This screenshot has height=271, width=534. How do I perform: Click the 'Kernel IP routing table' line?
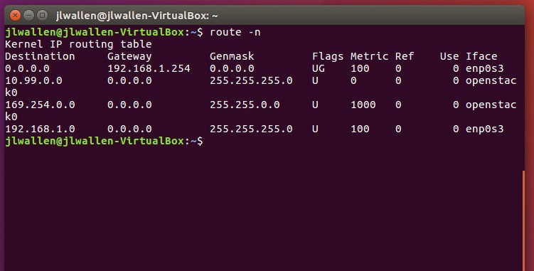[78, 44]
